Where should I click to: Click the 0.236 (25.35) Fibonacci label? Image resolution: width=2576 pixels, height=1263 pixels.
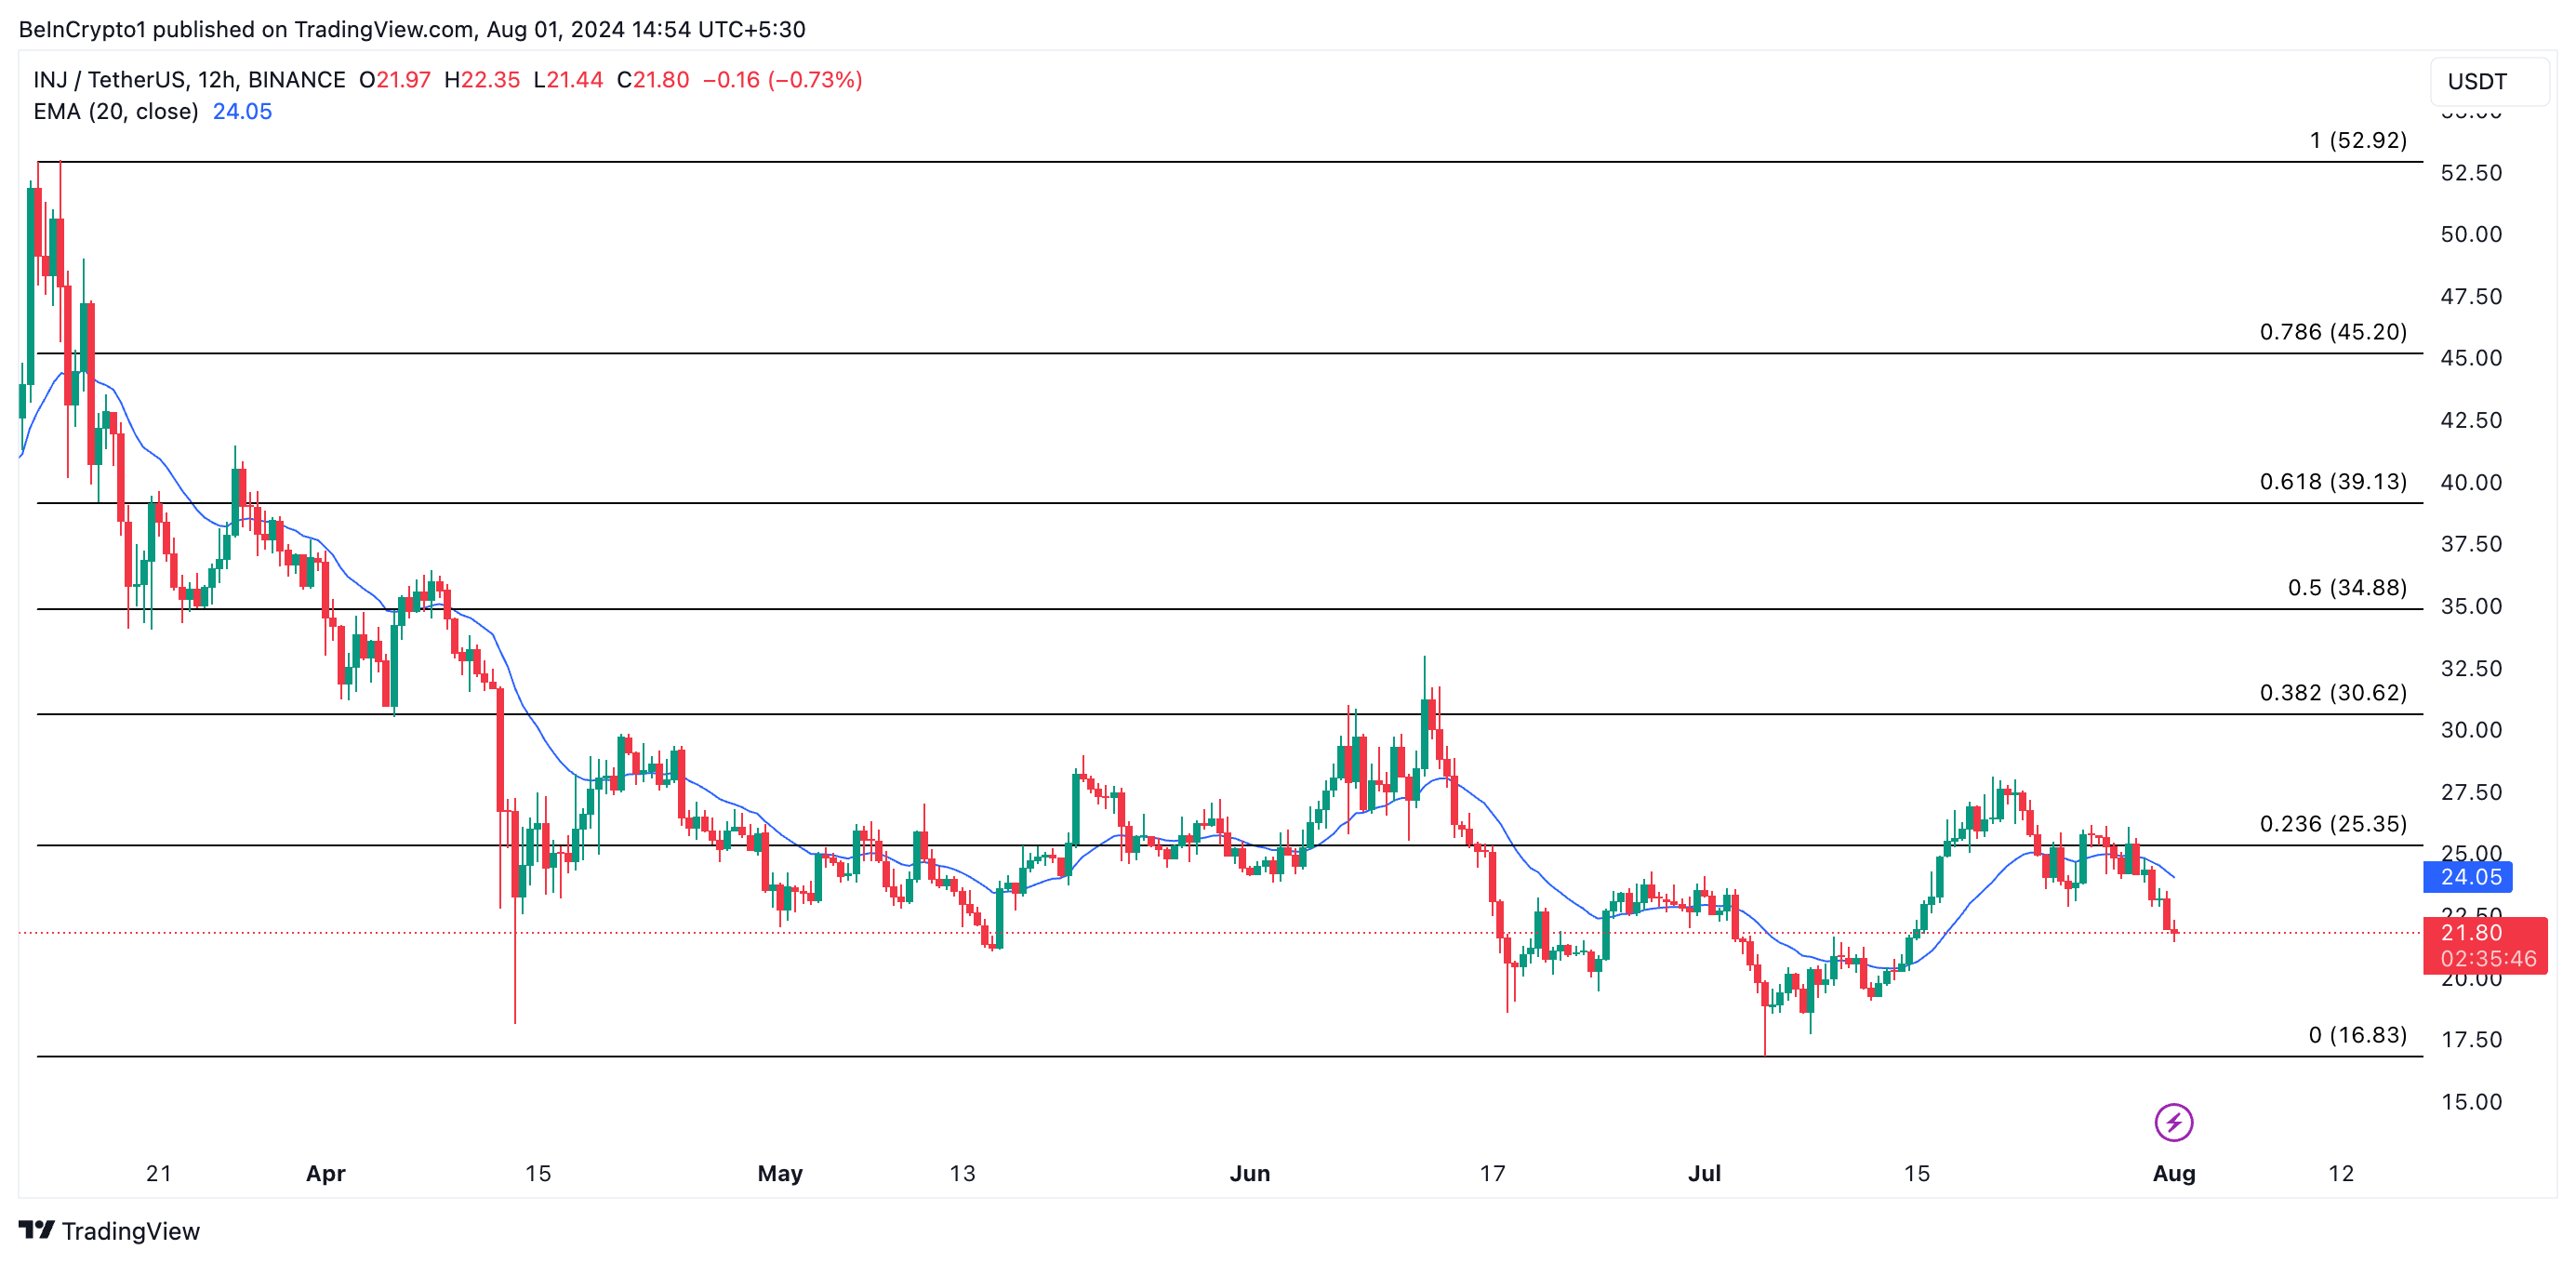pos(2332,824)
